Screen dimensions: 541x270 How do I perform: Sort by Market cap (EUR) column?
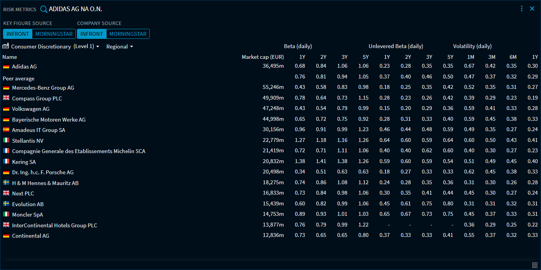click(x=262, y=57)
